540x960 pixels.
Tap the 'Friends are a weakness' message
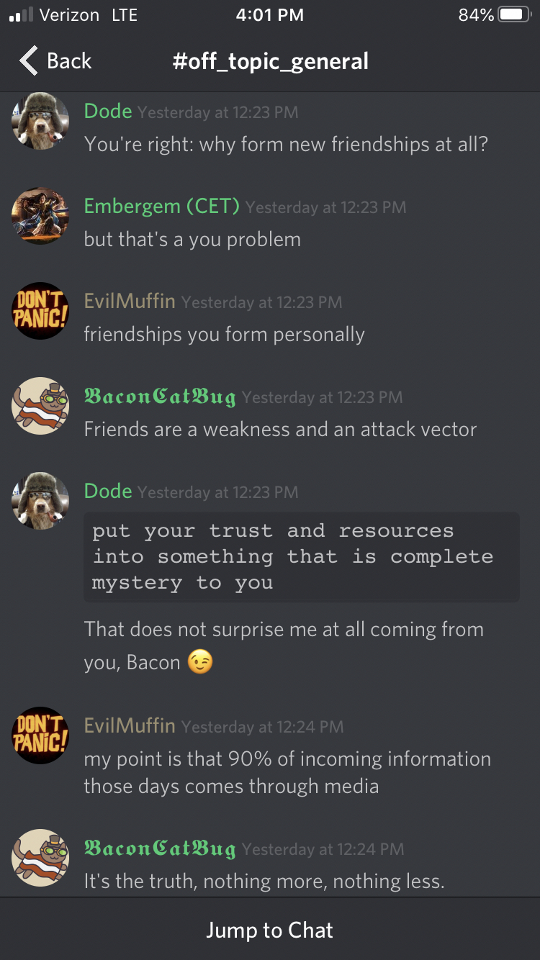point(280,430)
